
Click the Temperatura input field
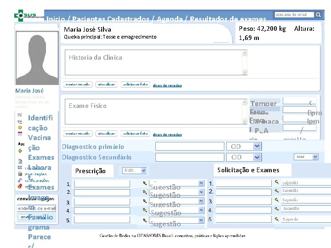[299, 101]
